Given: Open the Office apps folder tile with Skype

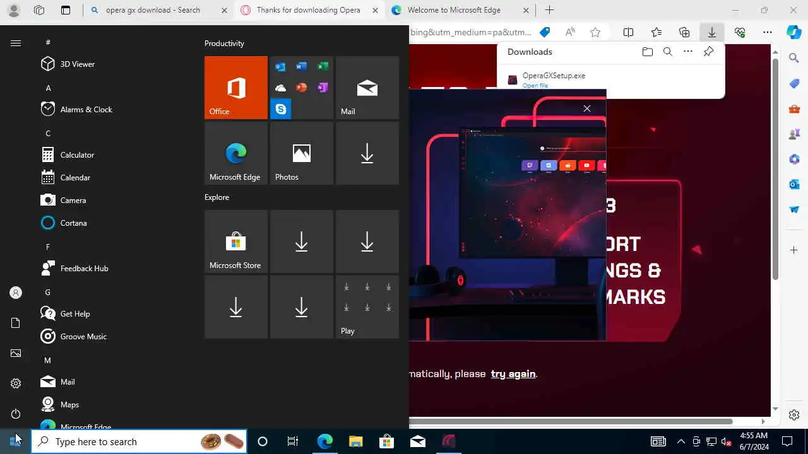Looking at the screenshot, I should tap(302, 88).
